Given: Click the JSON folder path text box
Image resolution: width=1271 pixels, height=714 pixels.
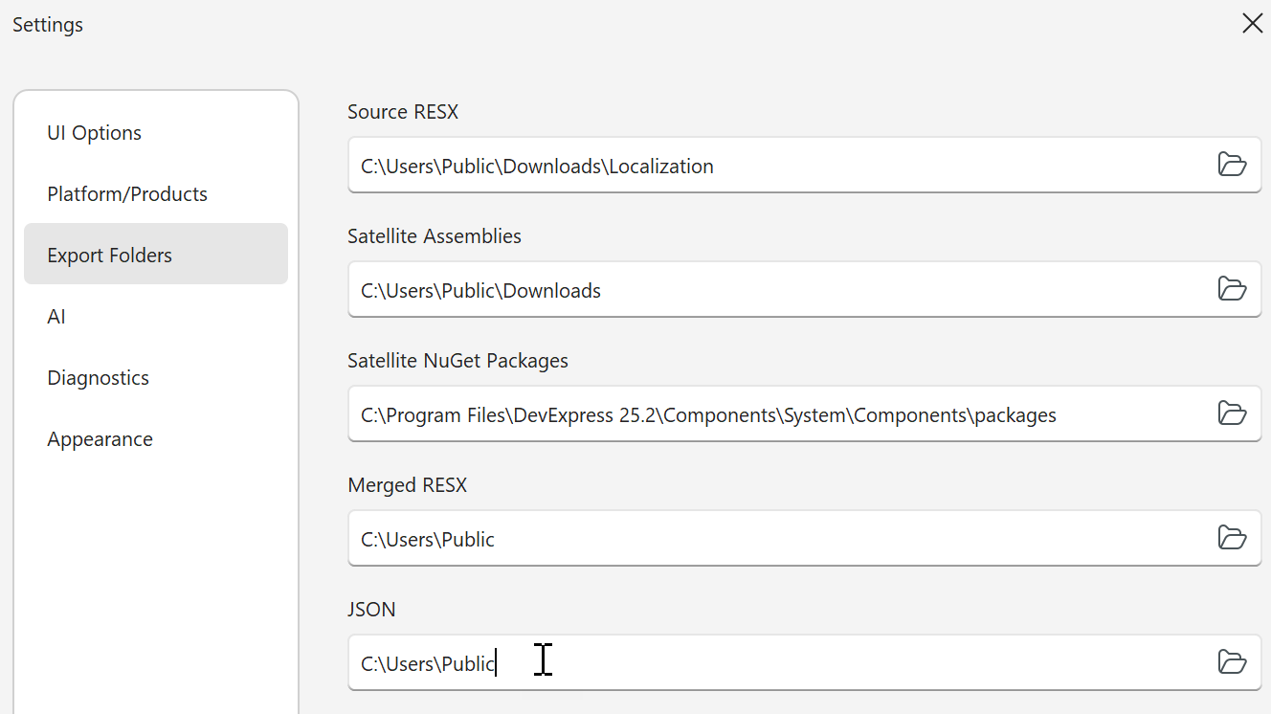Looking at the screenshot, I should pos(766,663).
